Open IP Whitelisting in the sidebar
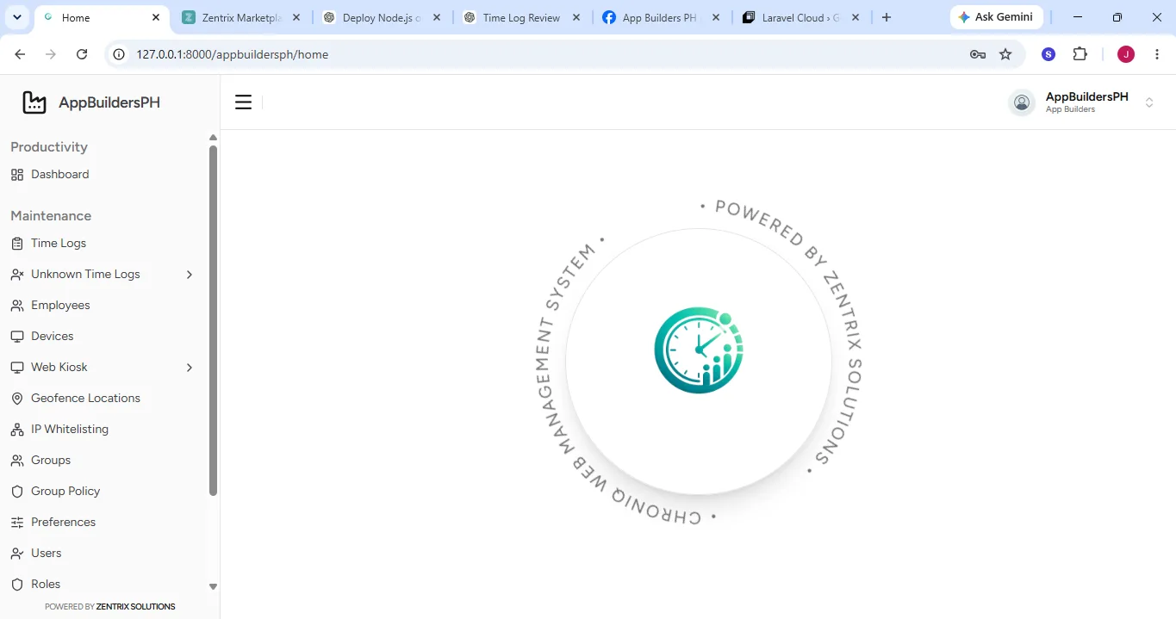Image resolution: width=1176 pixels, height=619 pixels. pyautogui.click(x=103, y=430)
